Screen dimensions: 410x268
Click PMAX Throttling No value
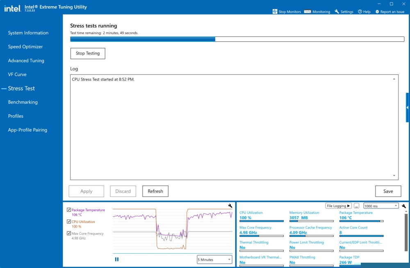pyautogui.click(x=292, y=262)
